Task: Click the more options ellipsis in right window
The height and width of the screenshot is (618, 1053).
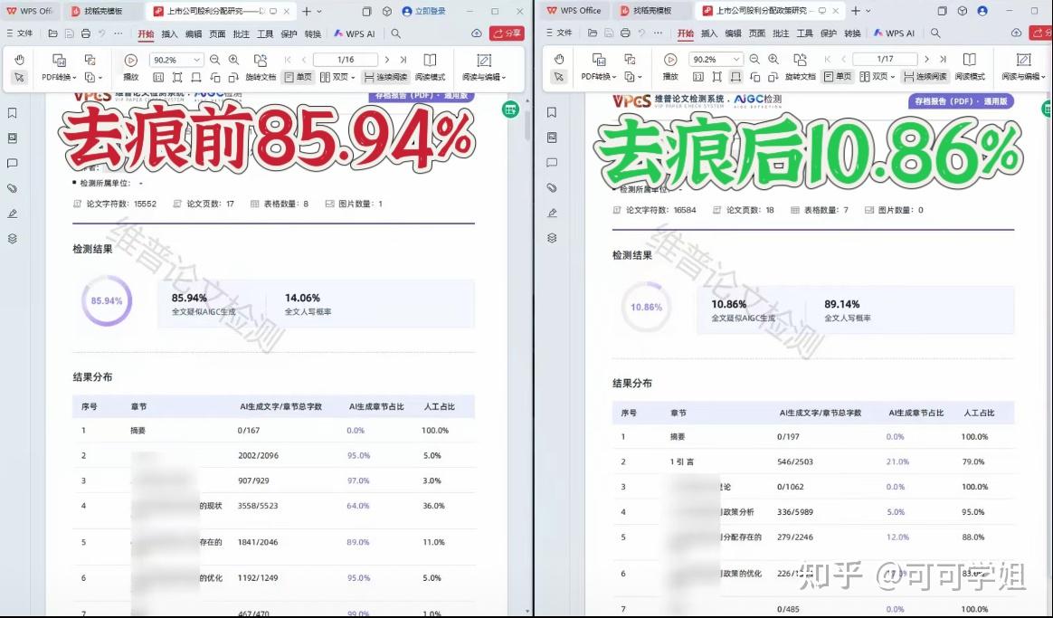Action: pos(659,33)
